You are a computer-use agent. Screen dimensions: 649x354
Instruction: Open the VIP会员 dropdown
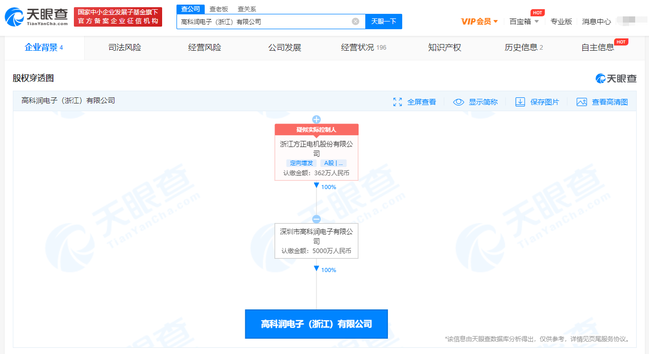479,22
